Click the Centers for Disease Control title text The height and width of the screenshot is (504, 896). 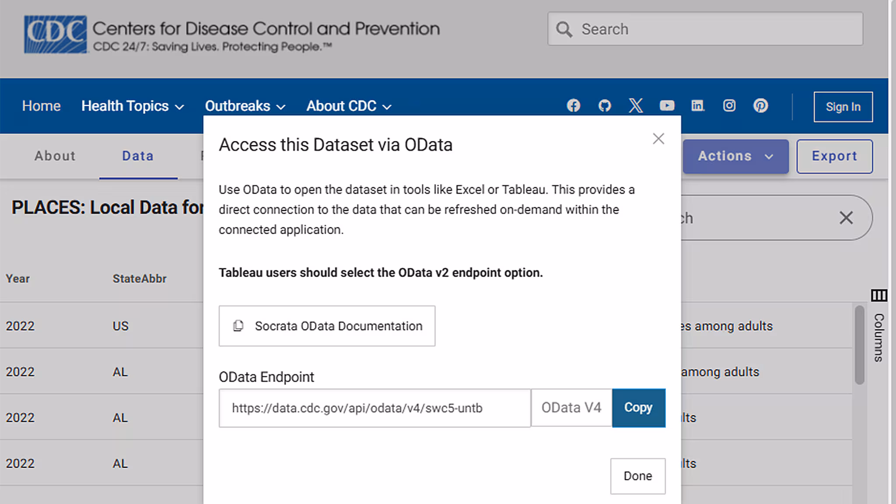266,28
